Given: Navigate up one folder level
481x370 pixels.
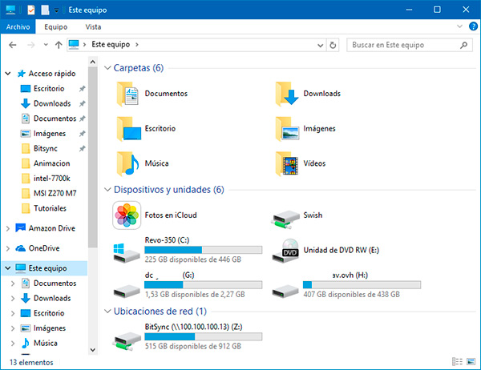Looking at the screenshot, I should coord(57,45).
